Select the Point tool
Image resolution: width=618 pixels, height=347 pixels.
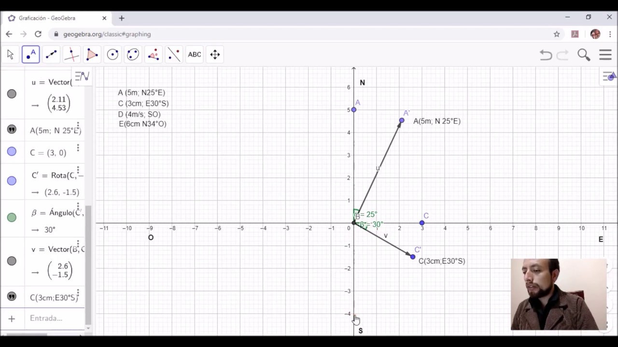click(x=30, y=54)
